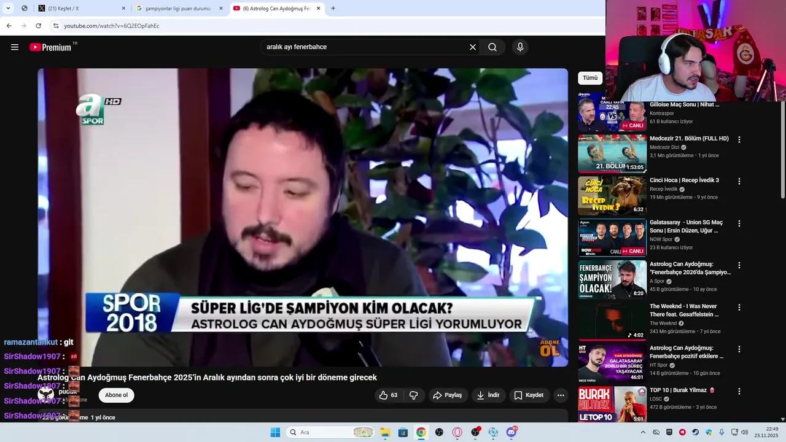786x442 pixels.
Task: Download the video with İndir button
Action: click(488, 395)
